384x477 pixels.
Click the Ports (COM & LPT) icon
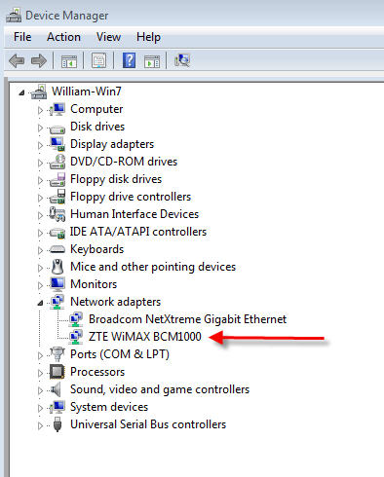[x=58, y=354]
